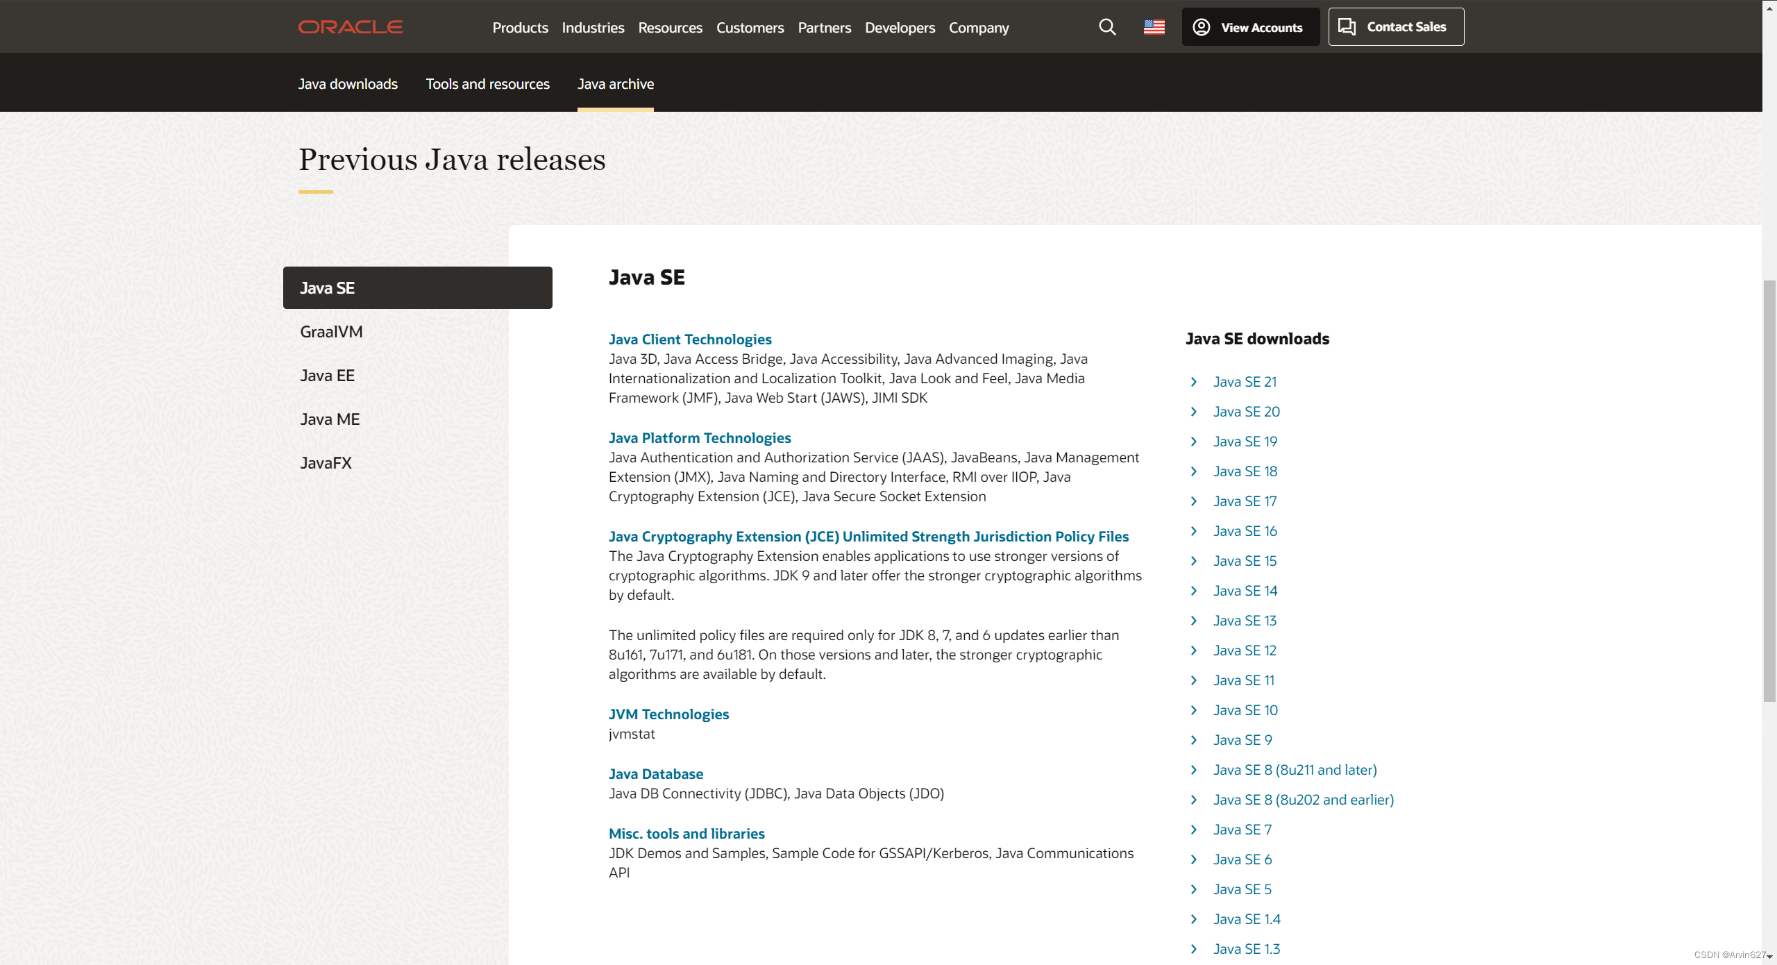
Task: Switch to the Java archive tab
Action: pyautogui.click(x=615, y=83)
